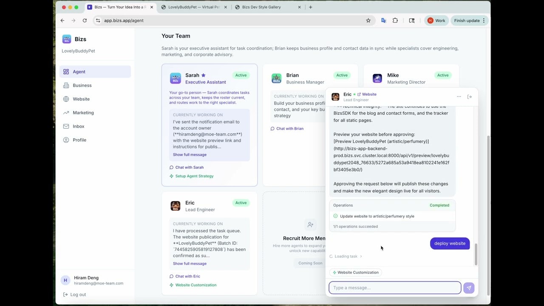Close the LovelyBuddyPet tab
Image resolution: width=544 pixels, height=306 pixels.
[226, 7]
